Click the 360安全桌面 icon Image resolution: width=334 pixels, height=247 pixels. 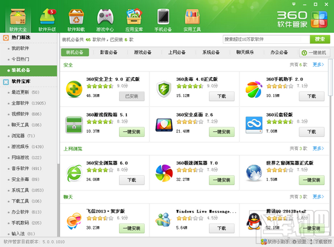coord(164,125)
